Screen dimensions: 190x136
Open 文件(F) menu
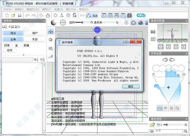7,9
